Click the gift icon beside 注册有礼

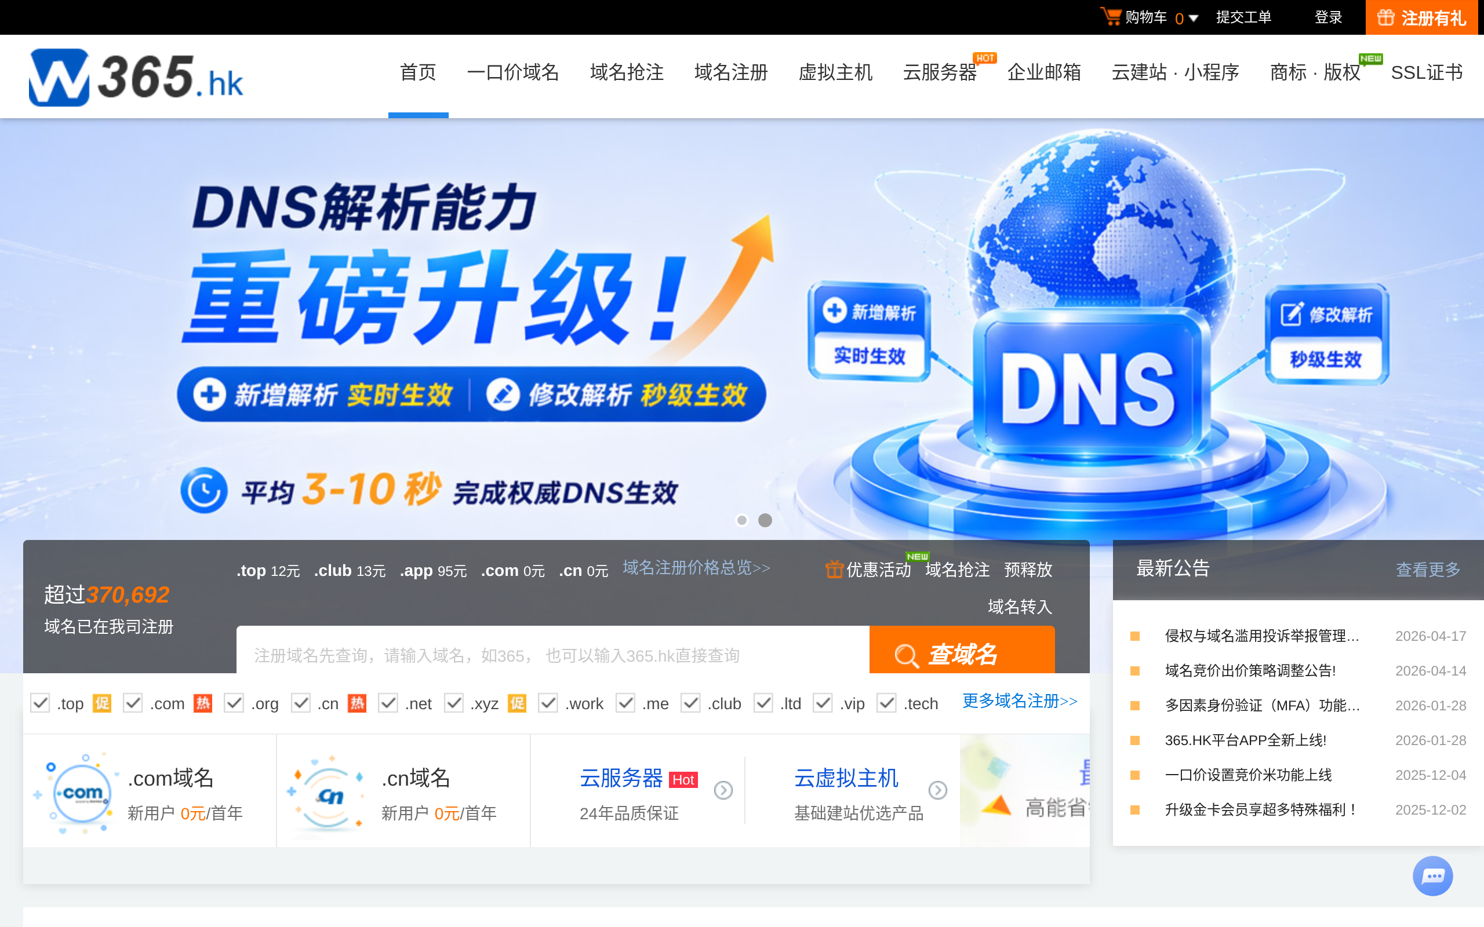click(x=1385, y=18)
